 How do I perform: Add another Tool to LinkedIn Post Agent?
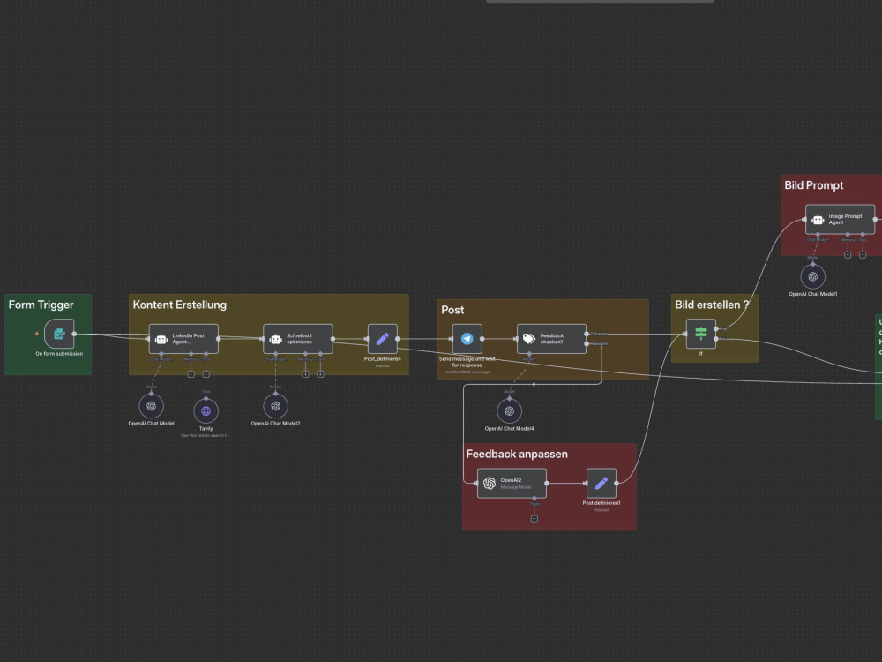coord(206,374)
